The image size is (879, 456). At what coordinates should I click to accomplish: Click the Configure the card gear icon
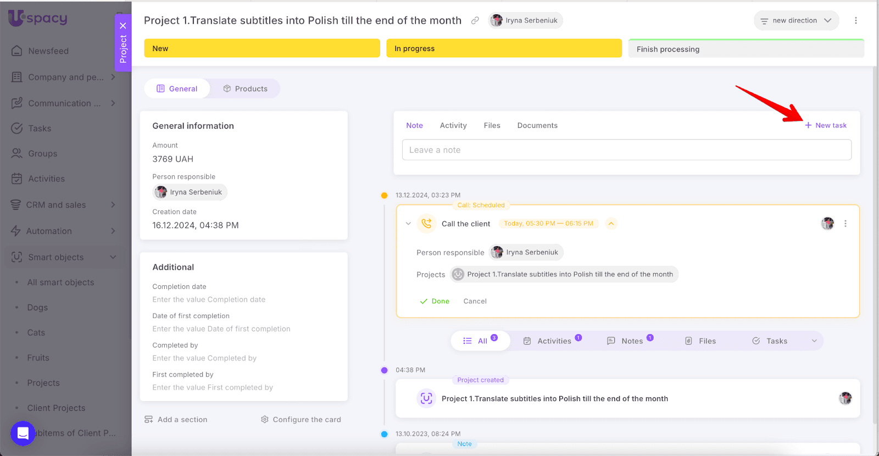[x=265, y=420]
